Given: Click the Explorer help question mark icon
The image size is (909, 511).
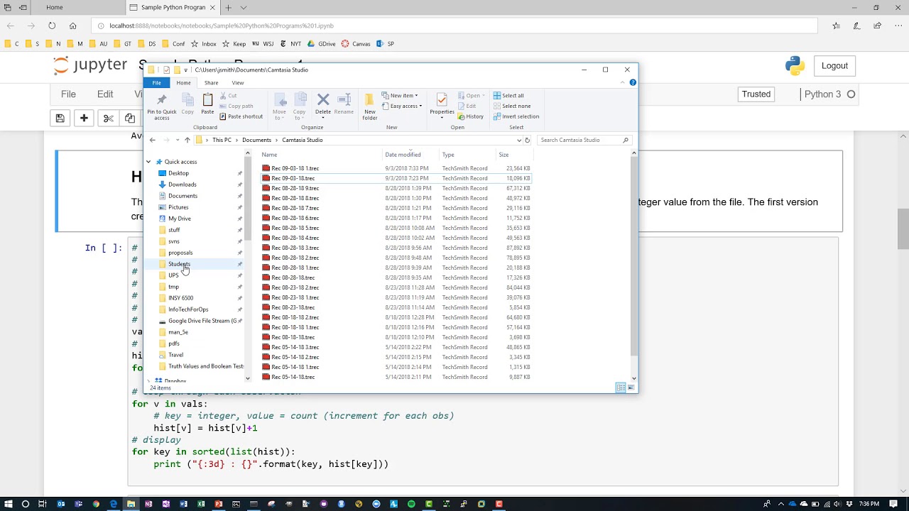Looking at the screenshot, I should pos(633,83).
